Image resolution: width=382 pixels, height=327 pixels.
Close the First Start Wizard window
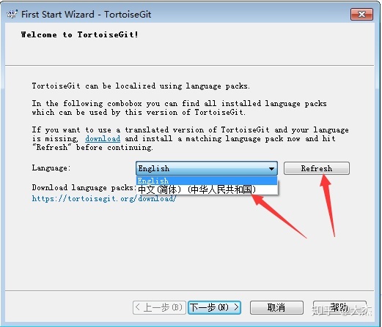pos(361,15)
